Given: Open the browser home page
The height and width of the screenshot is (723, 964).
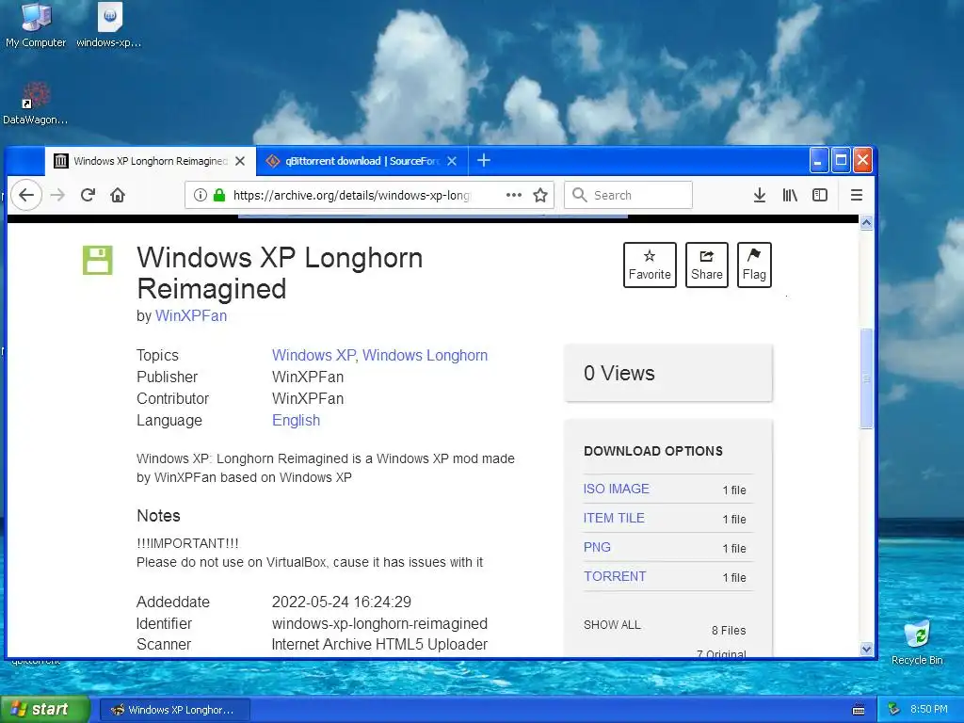Looking at the screenshot, I should pyautogui.click(x=118, y=195).
